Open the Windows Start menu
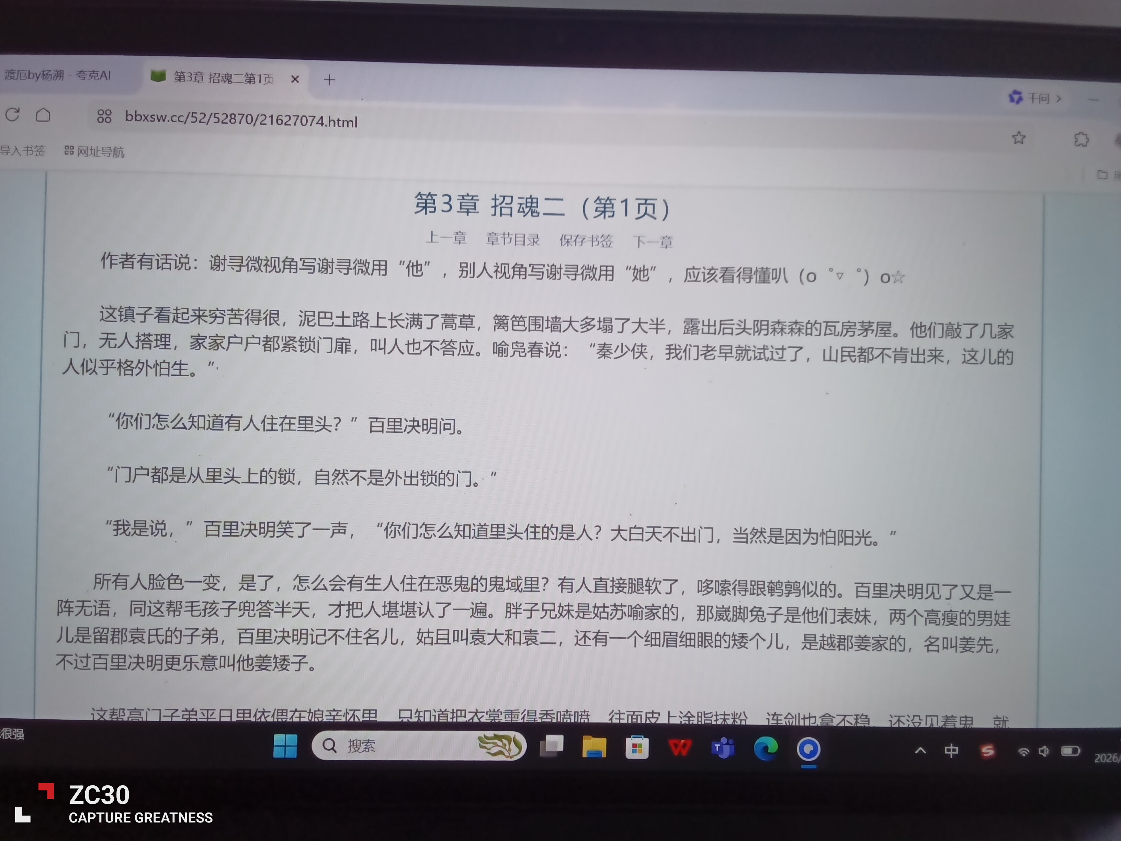1121x841 pixels. click(x=285, y=746)
